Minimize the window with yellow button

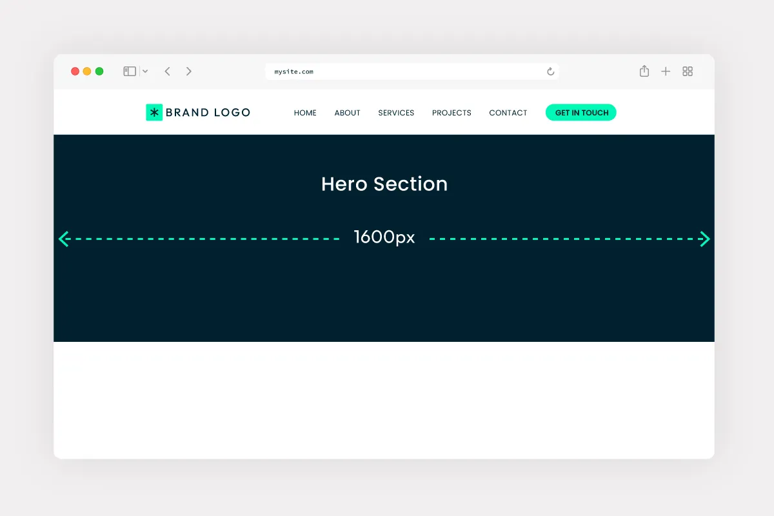pos(87,72)
